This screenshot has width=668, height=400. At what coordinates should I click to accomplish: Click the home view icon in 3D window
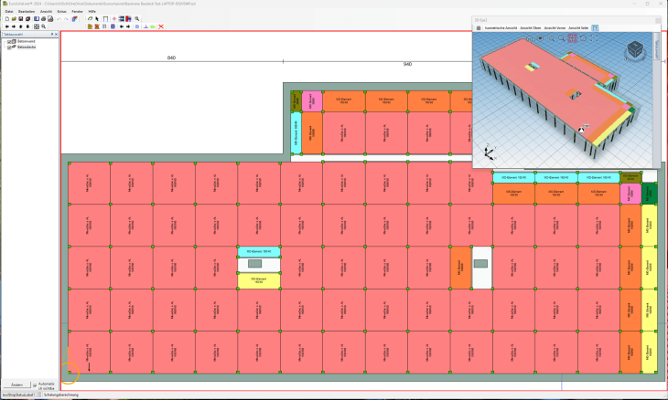(x=528, y=38)
